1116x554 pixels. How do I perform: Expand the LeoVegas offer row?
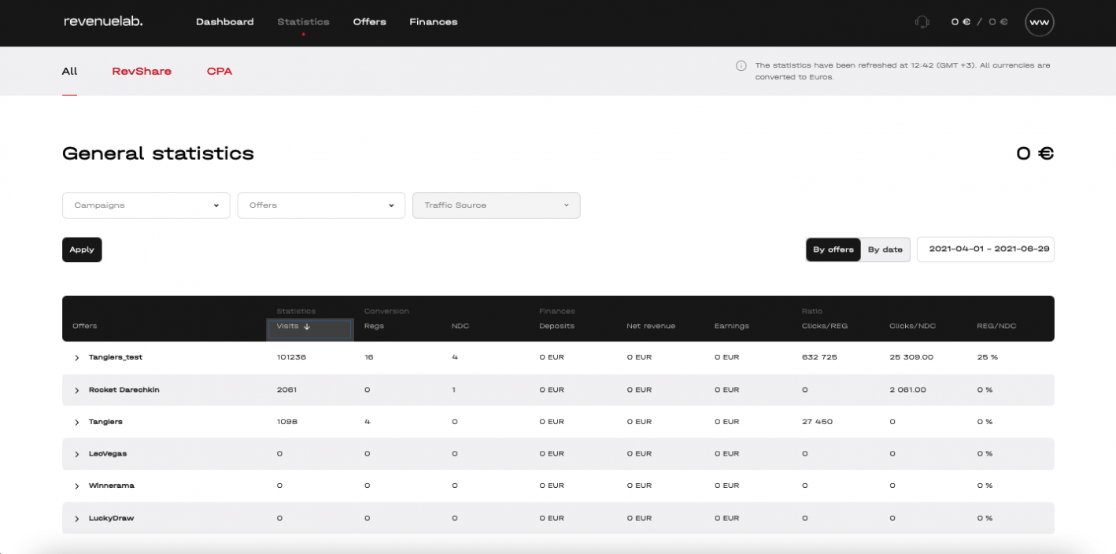76,454
